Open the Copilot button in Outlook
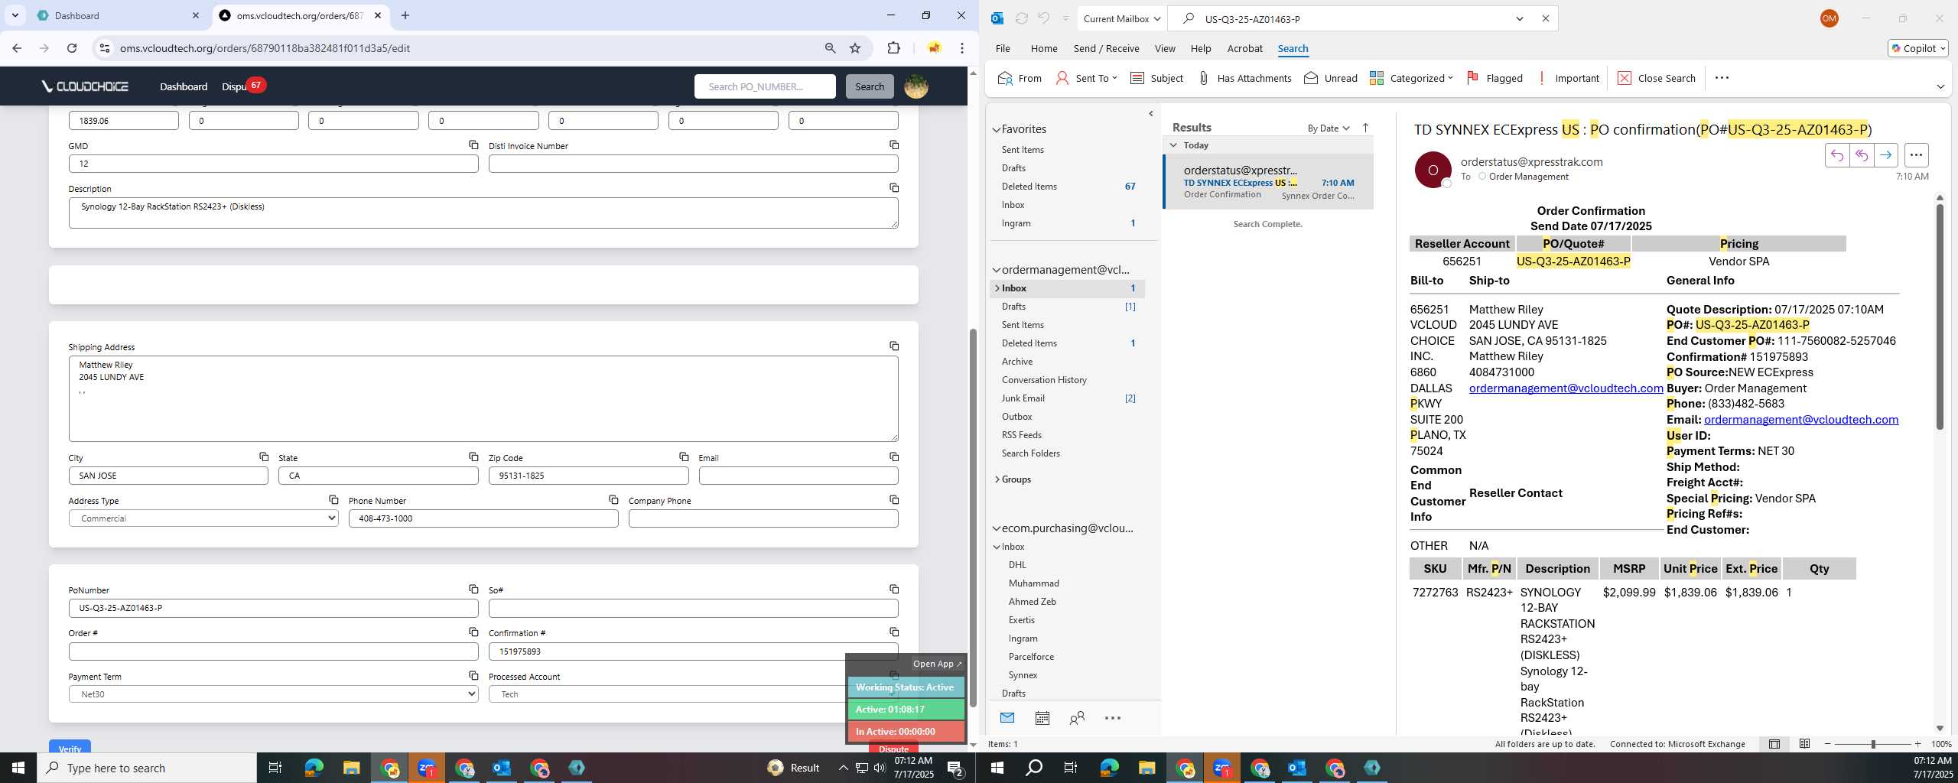 (x=1918, y=48)
